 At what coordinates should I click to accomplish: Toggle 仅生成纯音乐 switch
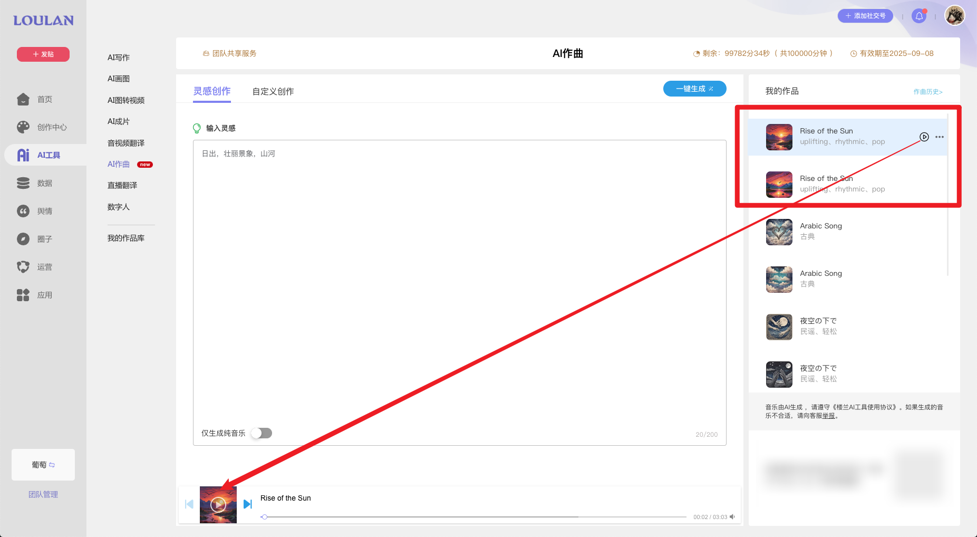pyautogui.click(x=261, y=433)
